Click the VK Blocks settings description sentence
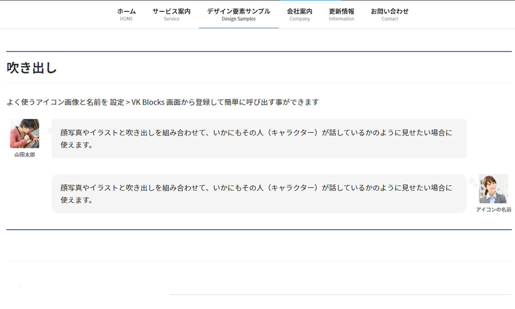The image size is (515, 309). pyautogui.click(x=163, y=102)
